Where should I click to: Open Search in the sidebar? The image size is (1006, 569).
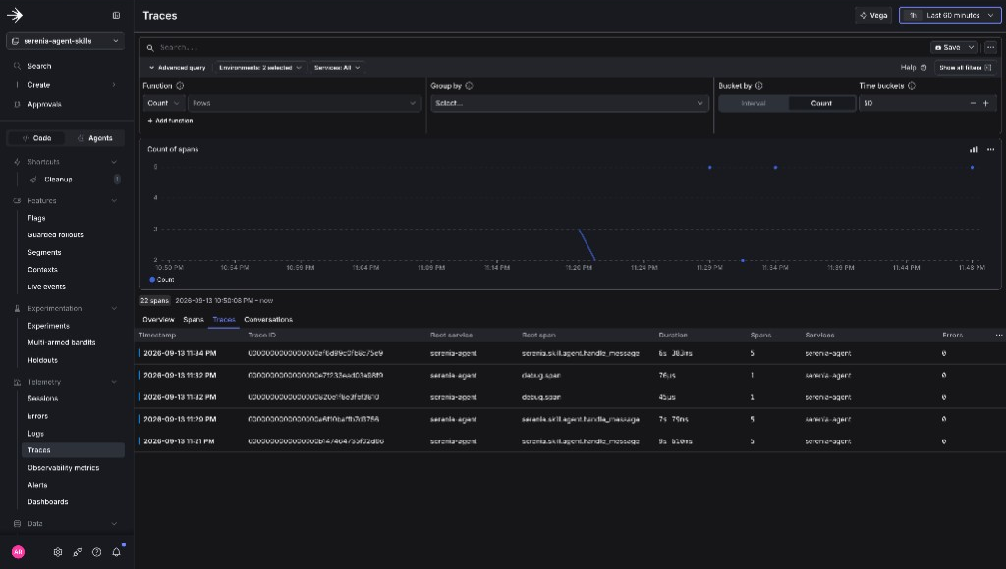click(x=39, y=66)
